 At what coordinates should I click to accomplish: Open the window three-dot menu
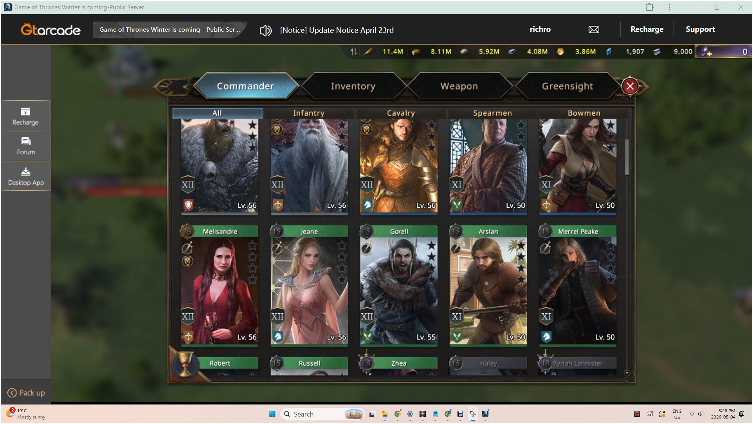669,7
